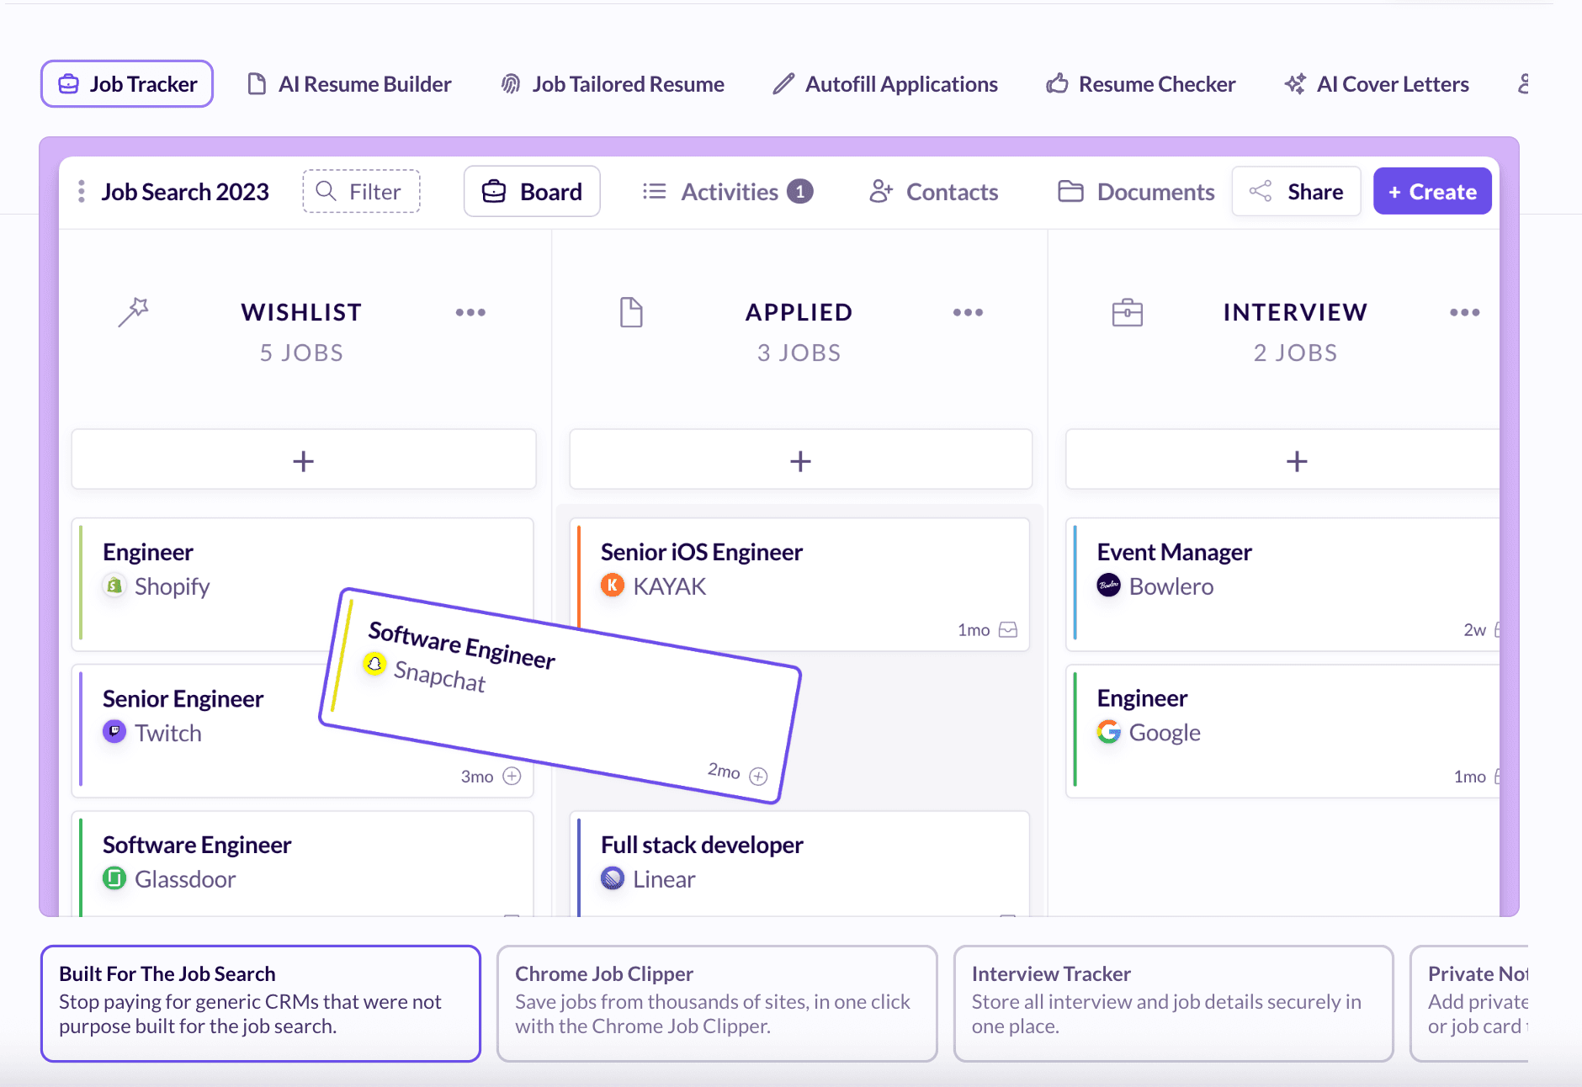The height and width of the screenshot is (1087, 1582).
Task: Click the Applied column document icon
Action: point(631,312)
